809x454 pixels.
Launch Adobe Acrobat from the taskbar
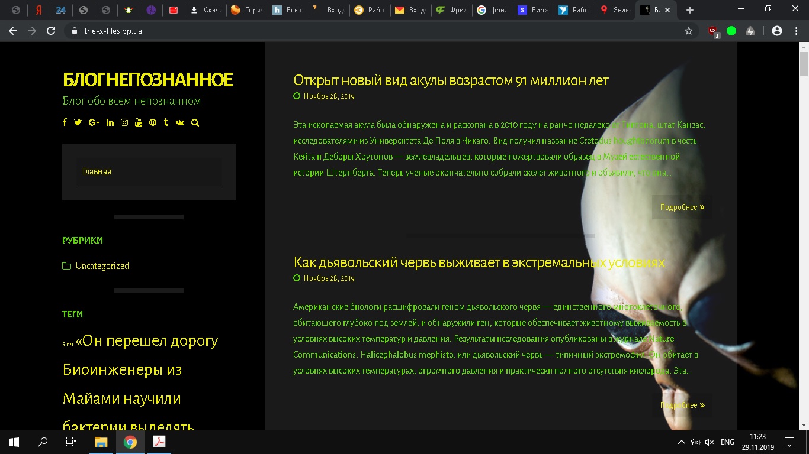click(x=159, y=442)
